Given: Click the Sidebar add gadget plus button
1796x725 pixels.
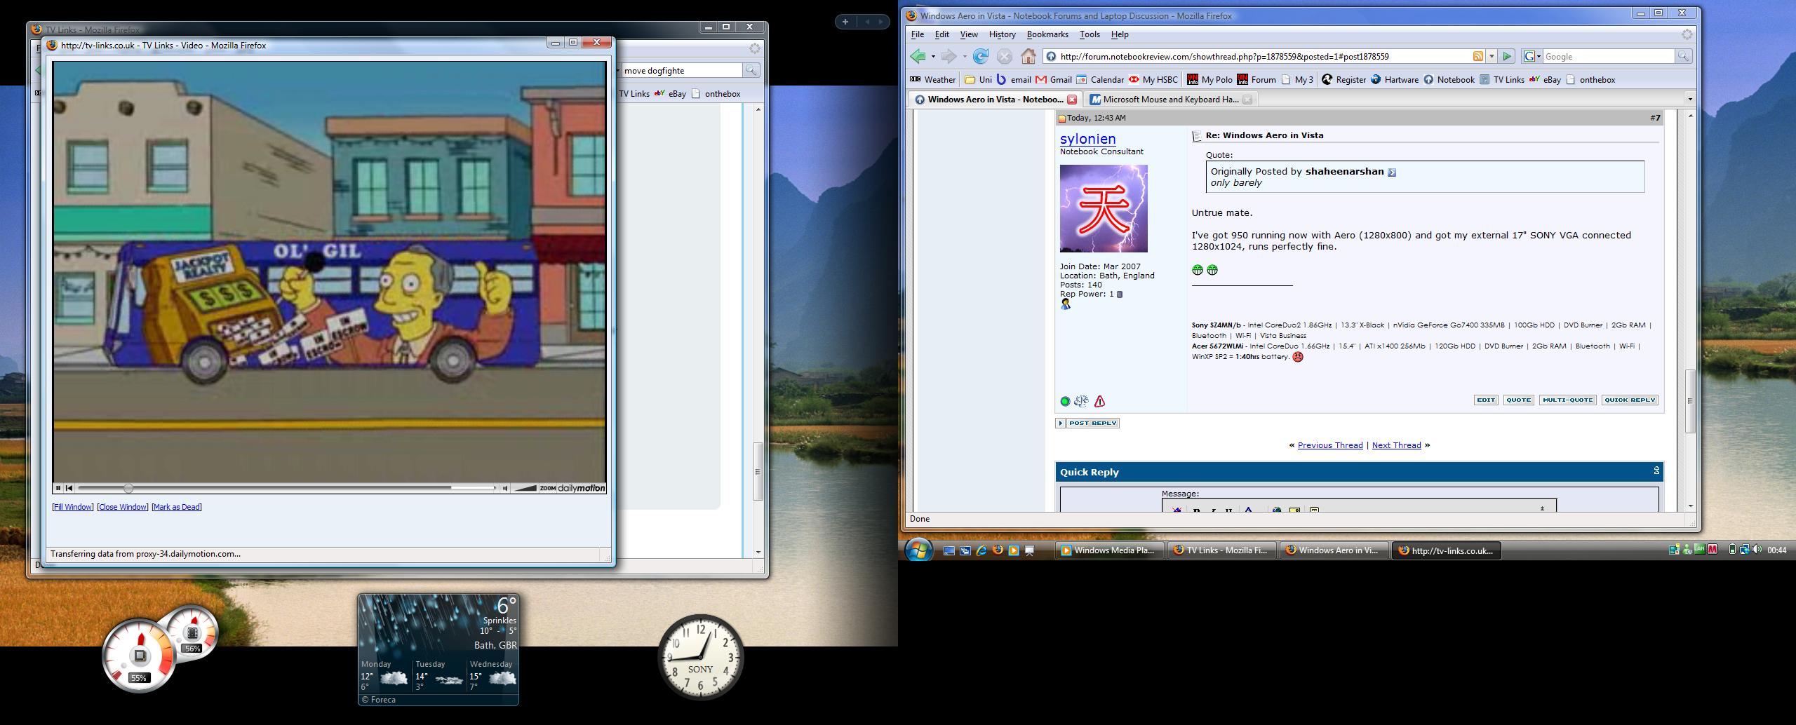Looking at the screenshot, I should coord(845,22).
